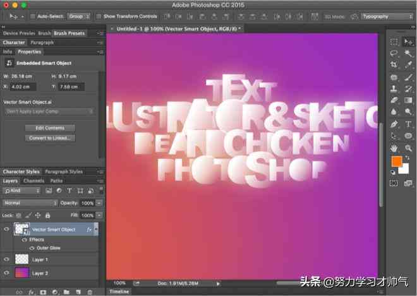Open the Normal blend mode dropdown

(x=30, y=203)
